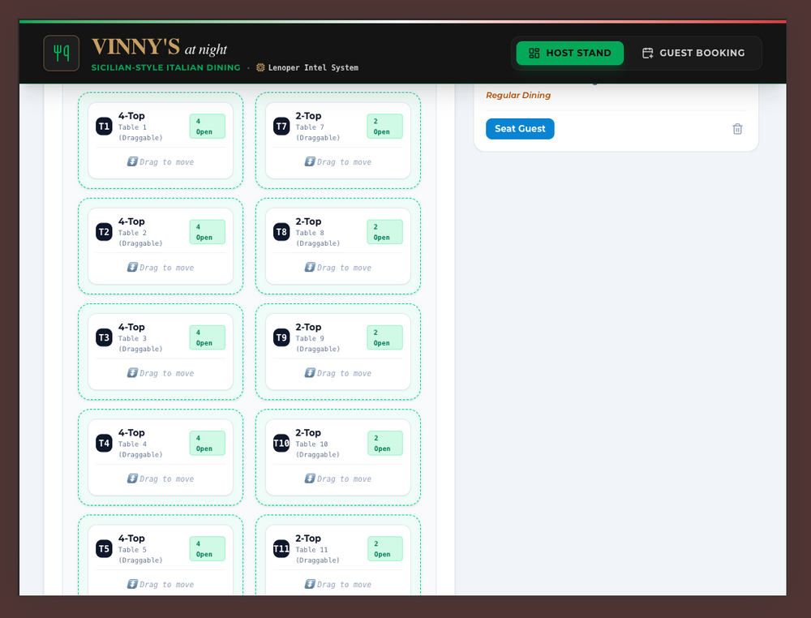811x618 pixels.
Task: Click the T9 table badge
Action: click(x=281, y=337)
